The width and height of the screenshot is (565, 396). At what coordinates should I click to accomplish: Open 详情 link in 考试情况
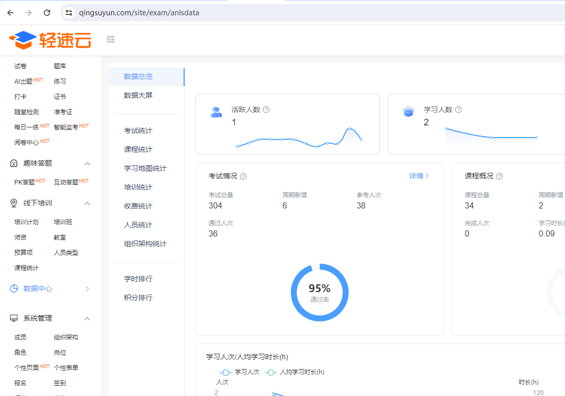coord(419,176)
